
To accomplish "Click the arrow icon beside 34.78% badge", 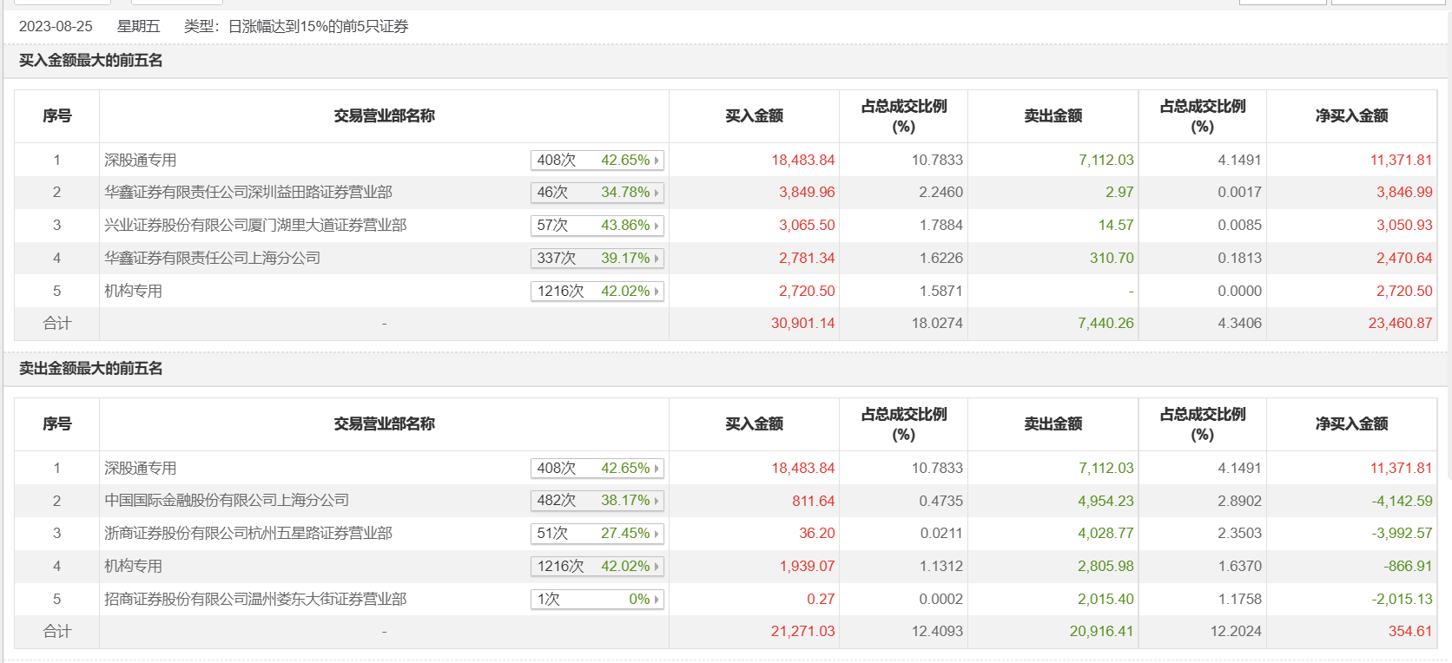I will pos(657,193).
